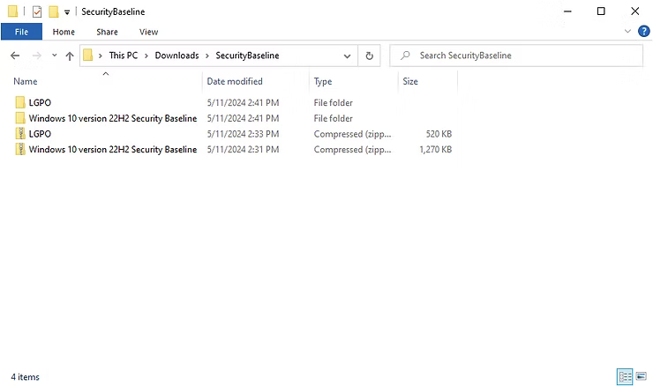Switch to Details view layout
The height and width of the screenshot is (386, 653).
click(x=625, y=377)
